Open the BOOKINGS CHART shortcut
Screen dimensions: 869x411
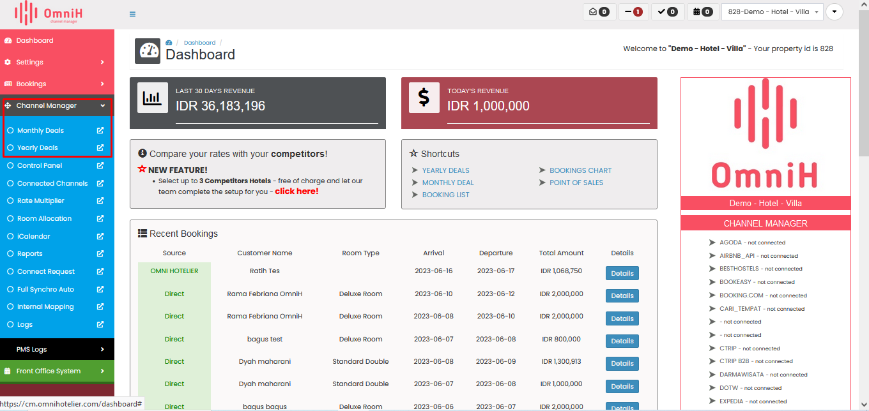[580, 170]
